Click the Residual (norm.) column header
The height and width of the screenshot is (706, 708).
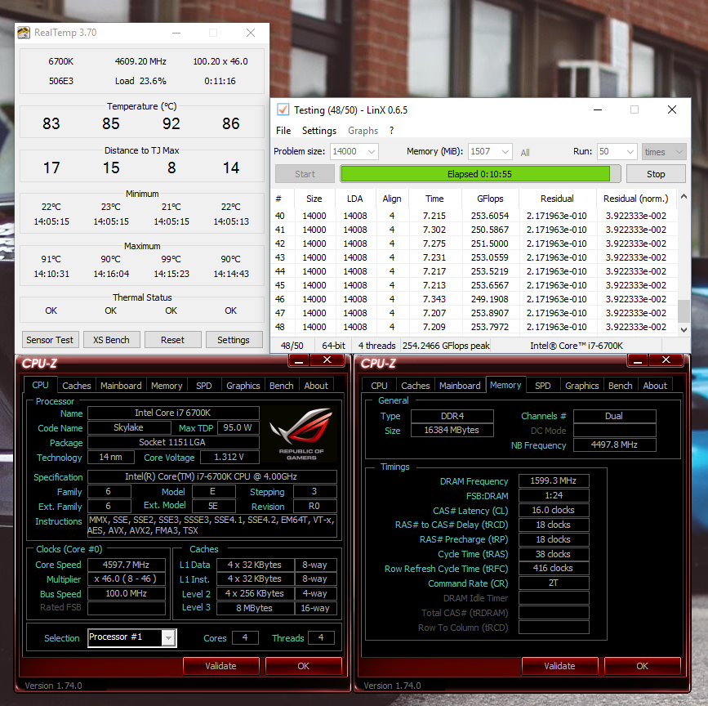click(x=636, y=199)
